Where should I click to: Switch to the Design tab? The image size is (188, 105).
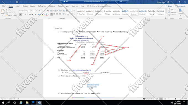pos(25,6)
